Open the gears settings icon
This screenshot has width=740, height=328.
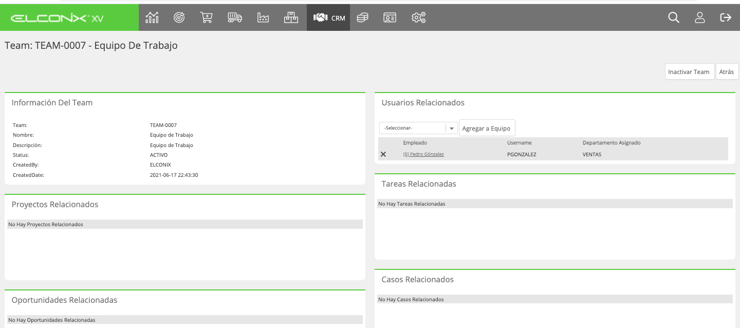tap(418, 17)
